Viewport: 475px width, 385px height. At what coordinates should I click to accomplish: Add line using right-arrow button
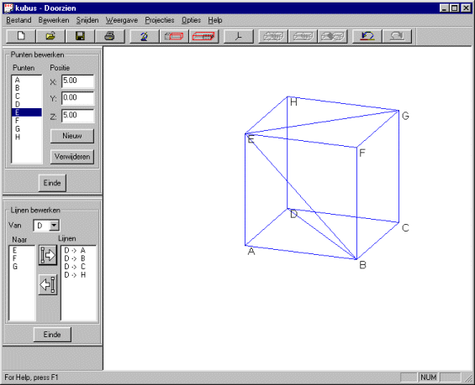[48, 255]
